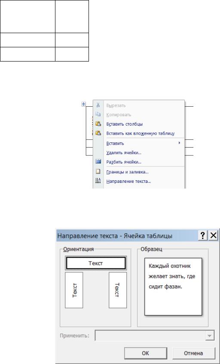Click the top-left table cell
The width and height of the screenshot is (220, 364).
[x=27, y=16]
